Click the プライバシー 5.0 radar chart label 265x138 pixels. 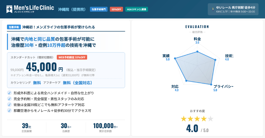(x=223, y=88)
